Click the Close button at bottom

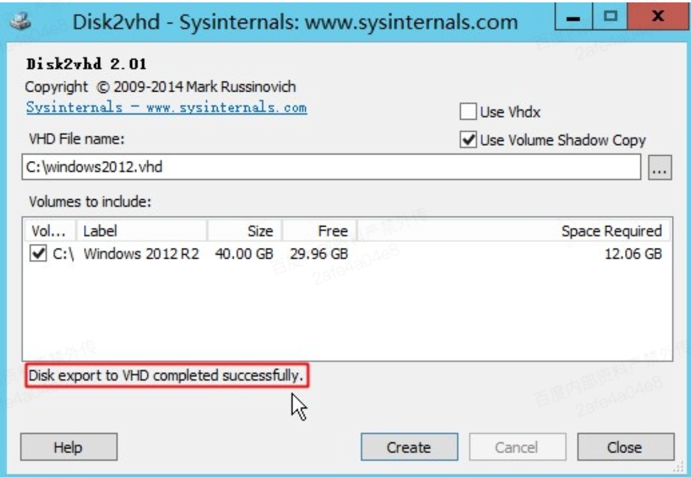click(x=625, y=447)
